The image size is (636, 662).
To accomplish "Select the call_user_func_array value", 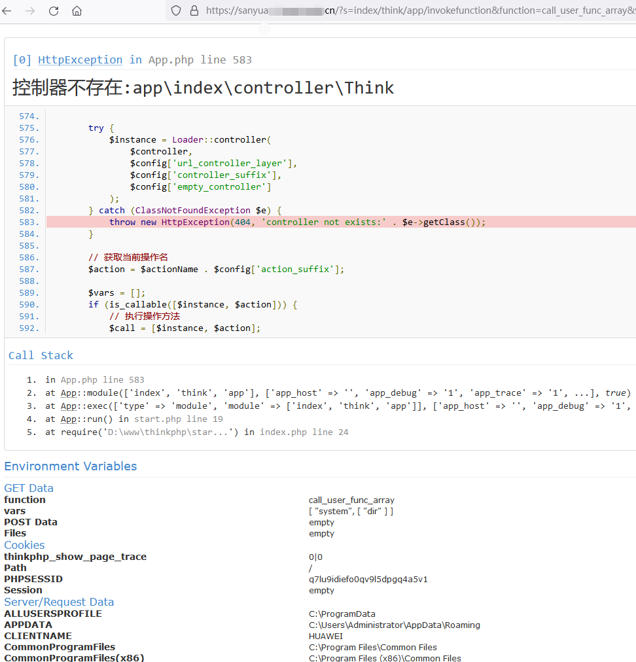I will click(x=351, y=500).
